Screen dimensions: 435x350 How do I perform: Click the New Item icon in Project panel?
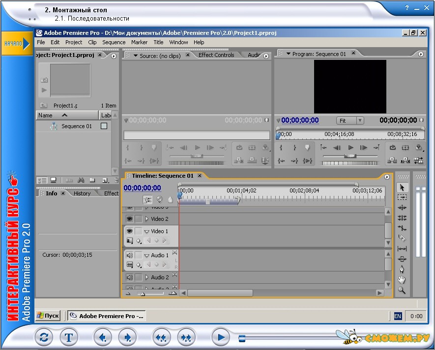tap(105, 181)
